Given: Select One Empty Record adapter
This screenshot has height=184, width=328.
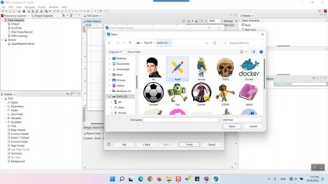Looking at the screenshot, I should coord(22,32).
